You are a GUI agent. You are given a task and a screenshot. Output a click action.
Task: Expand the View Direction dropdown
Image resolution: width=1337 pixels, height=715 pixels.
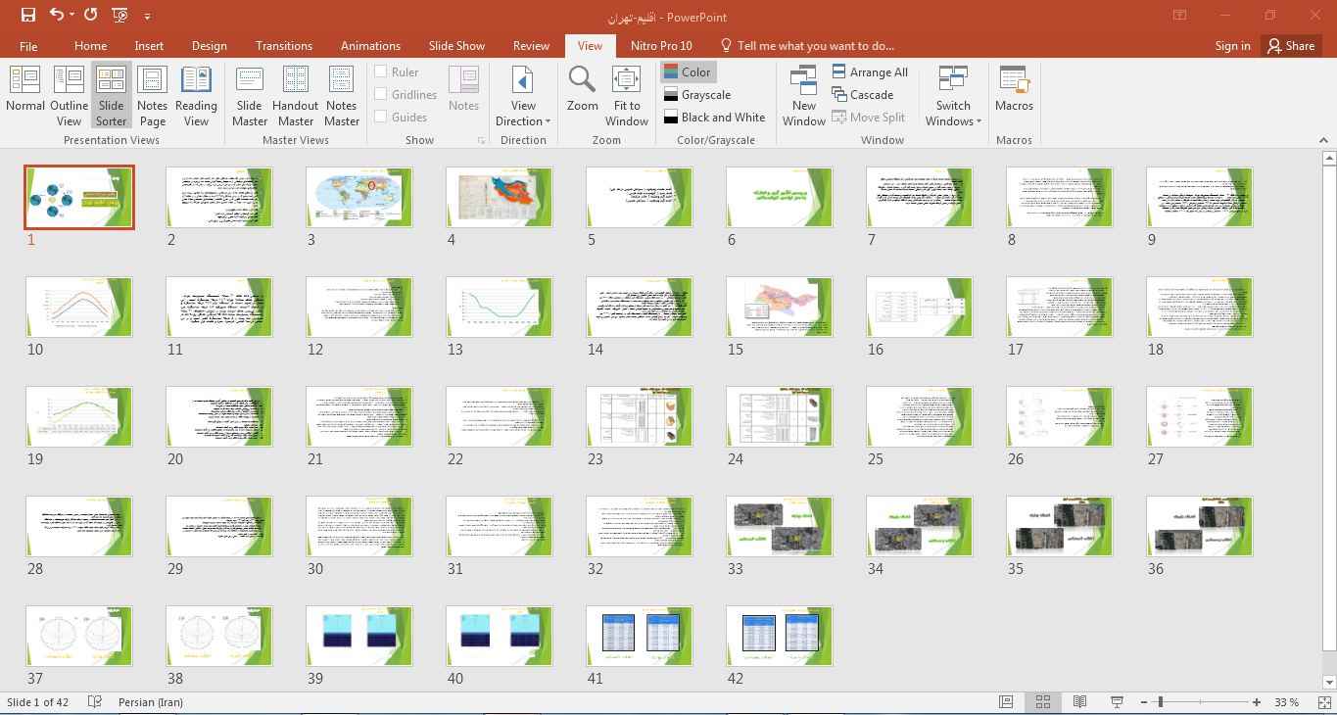click(x=523, y=120)
